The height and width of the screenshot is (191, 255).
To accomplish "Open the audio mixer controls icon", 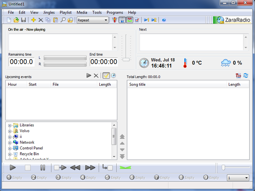I will [115, 20].
